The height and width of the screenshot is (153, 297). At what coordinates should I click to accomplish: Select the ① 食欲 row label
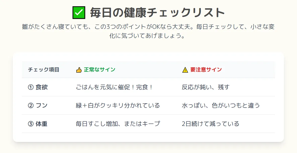coord(38,87)
